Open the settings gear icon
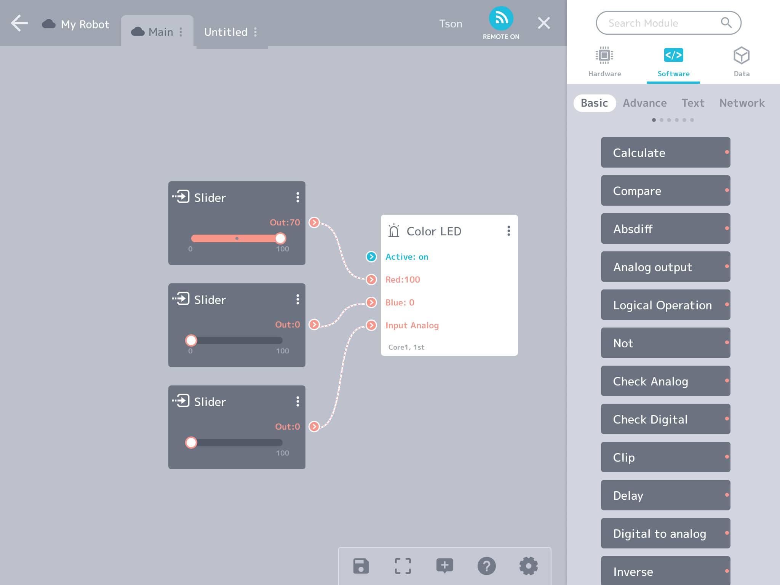The image size is (780, 585). [x=528, y=566]
